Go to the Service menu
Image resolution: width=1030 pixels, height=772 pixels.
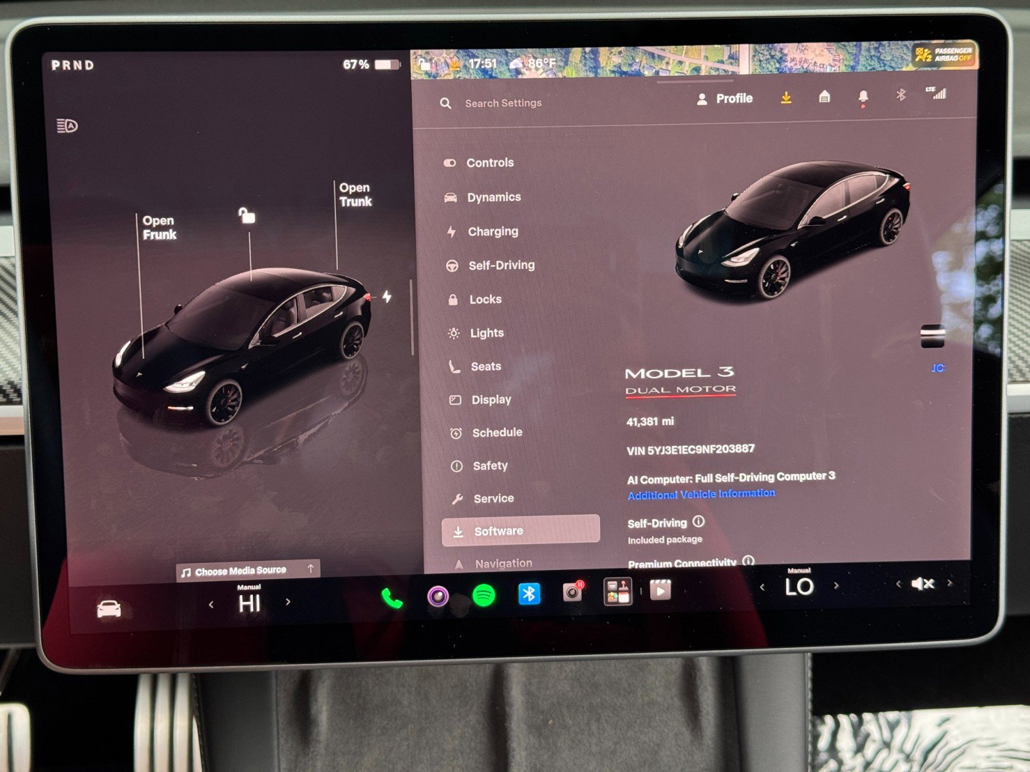[x=483, y=499]
